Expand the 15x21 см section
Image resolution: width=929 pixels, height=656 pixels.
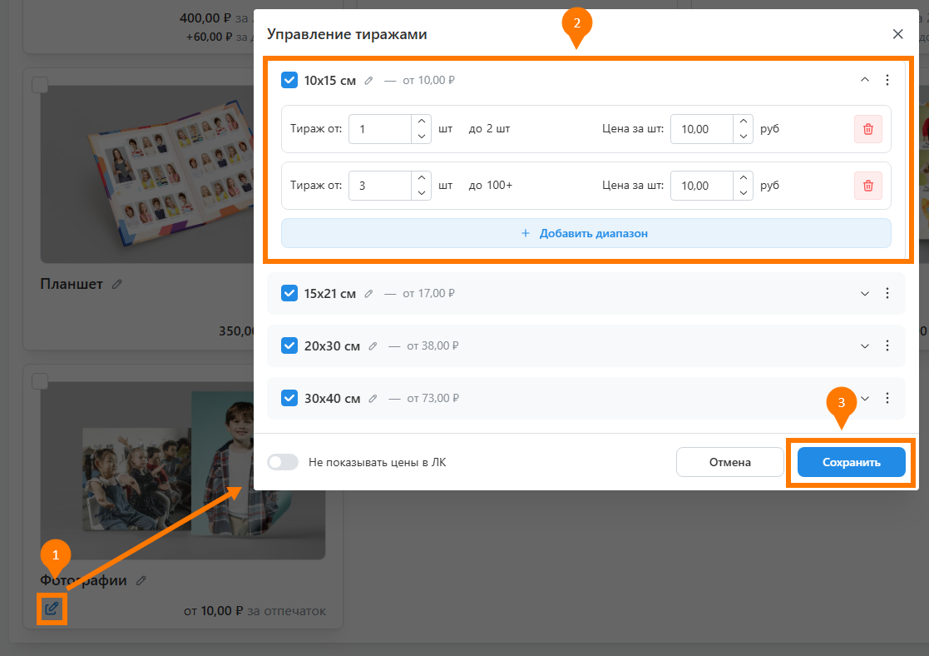click(x=864, y=294)
